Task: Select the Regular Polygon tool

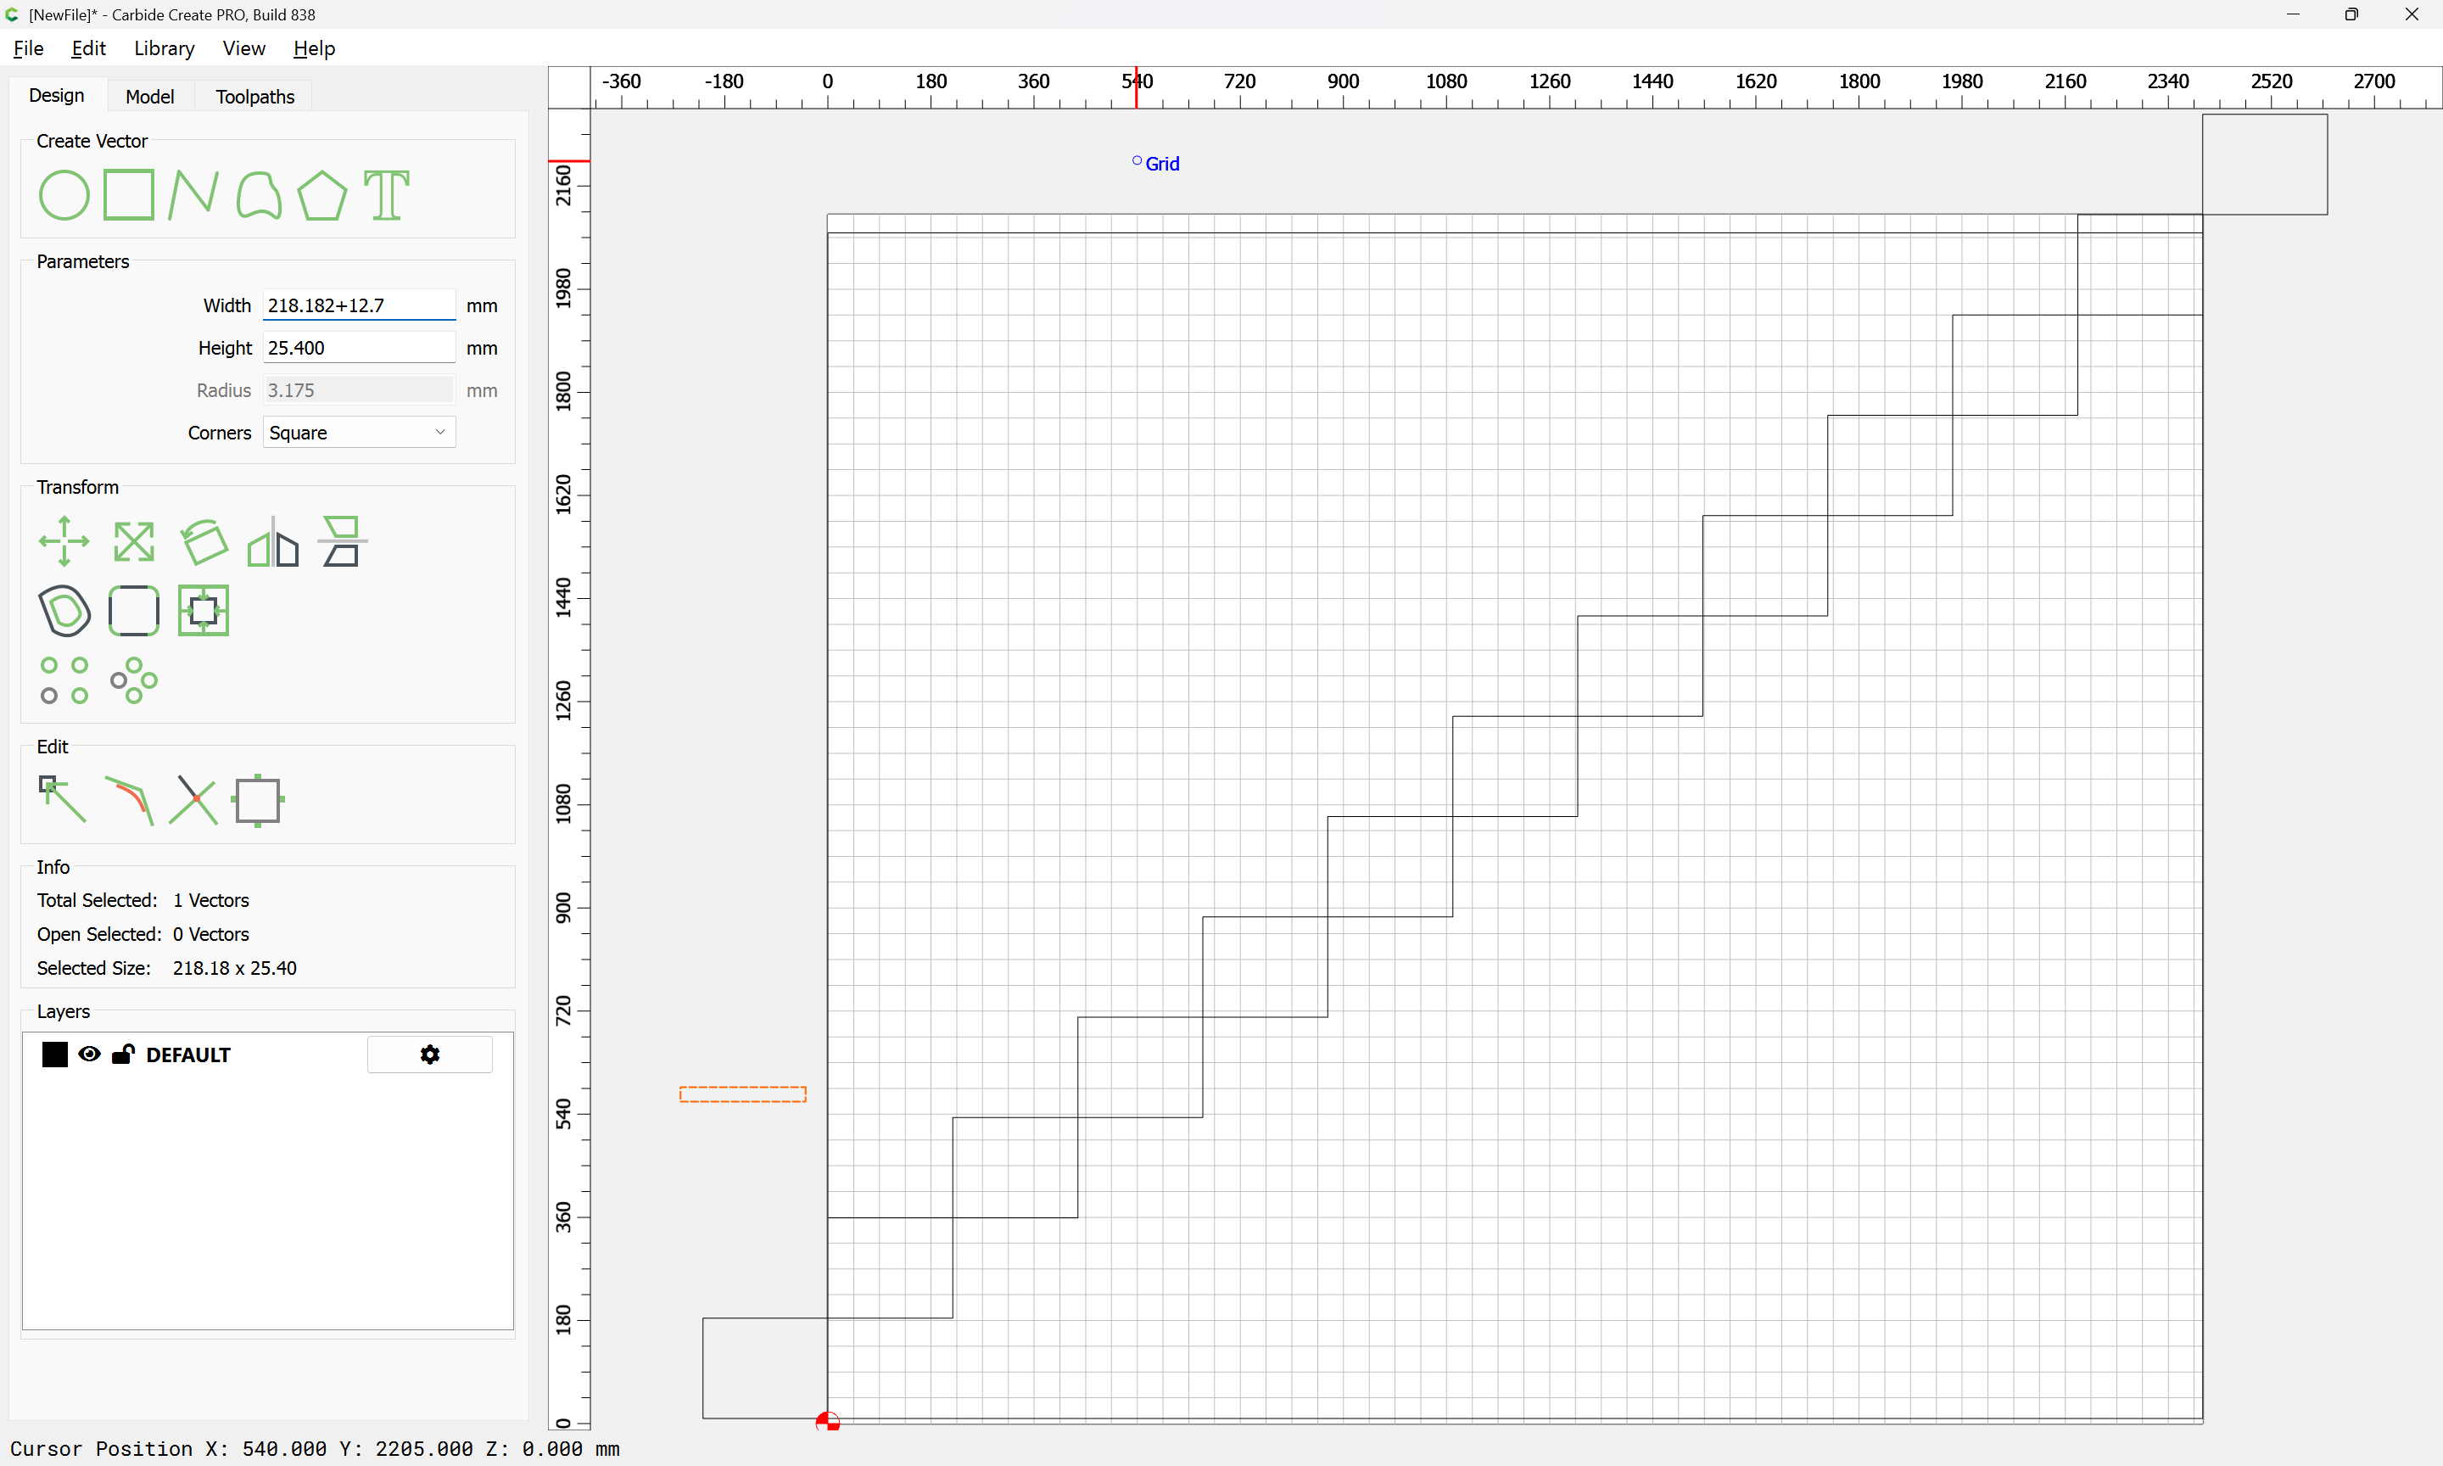Action: [x=321, y=194]
